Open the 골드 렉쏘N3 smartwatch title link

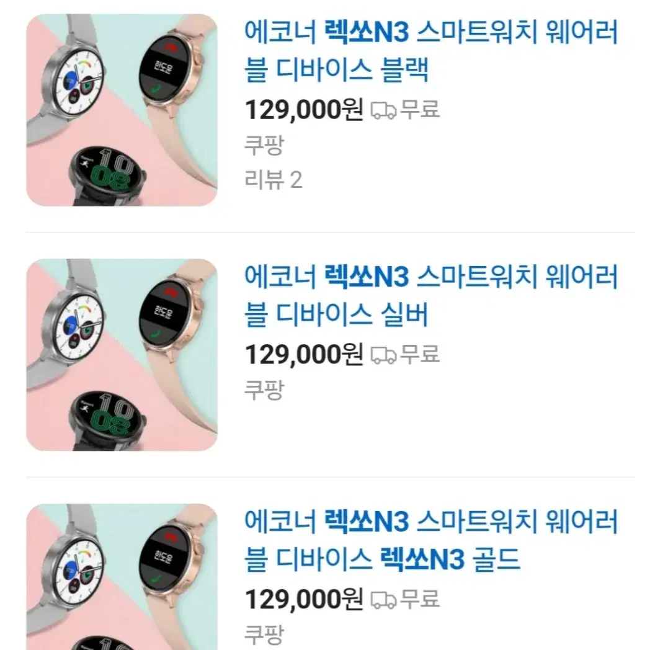click(x=431, y=540)
